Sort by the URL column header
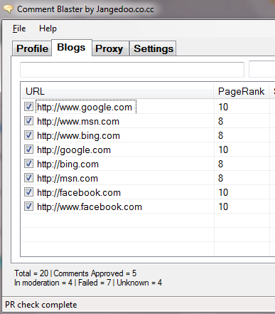Image resolution: width=275 pixels, height=314 pixels. tap(118, 91)
